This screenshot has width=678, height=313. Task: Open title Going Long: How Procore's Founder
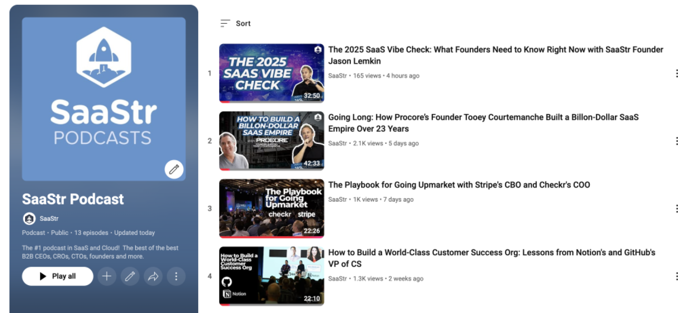point(483,123)
